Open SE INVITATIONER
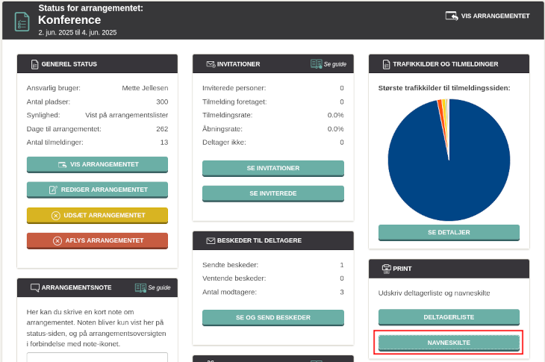 pos(273,168)
